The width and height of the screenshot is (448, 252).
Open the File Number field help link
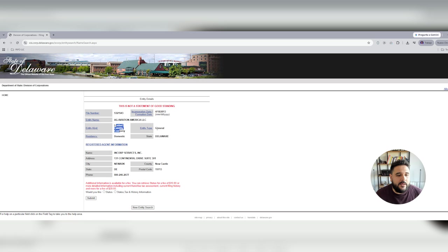(x=92, y=113)
